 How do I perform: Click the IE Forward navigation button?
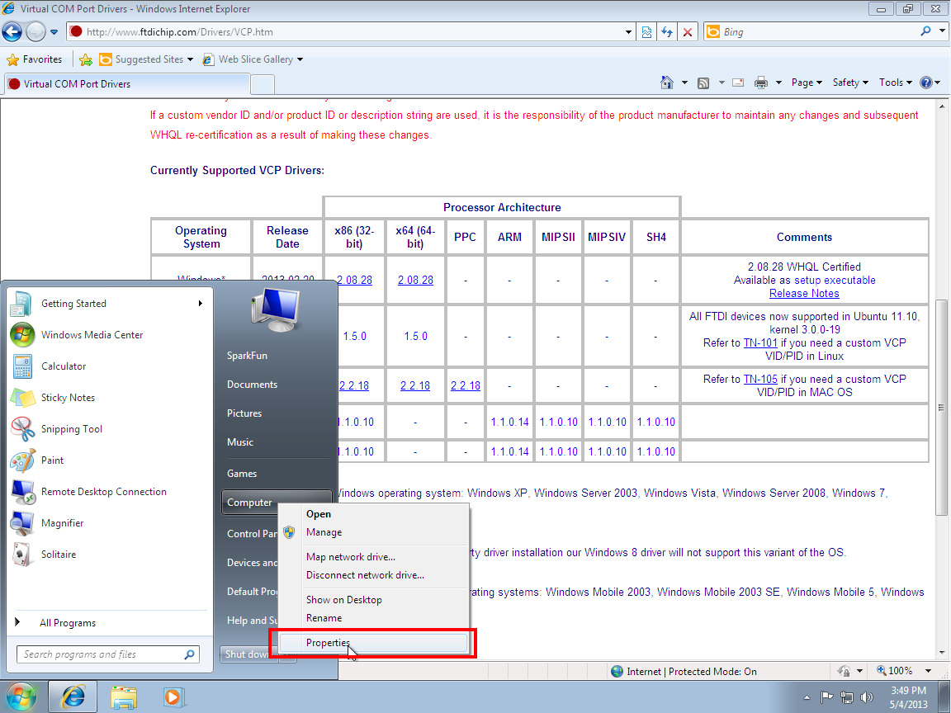(x=35, y=31)
